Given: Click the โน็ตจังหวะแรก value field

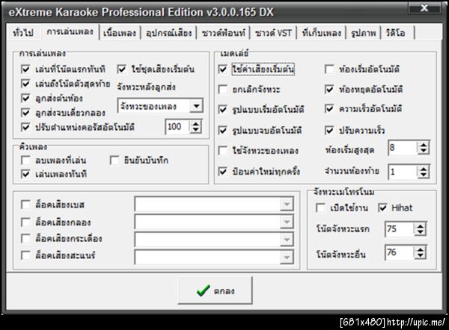Looking at the screenshot, I should [399, 229].
